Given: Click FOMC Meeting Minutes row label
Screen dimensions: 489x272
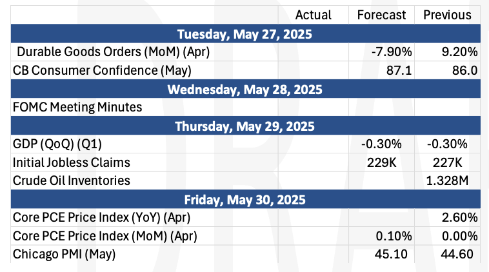Looking at the screenshot, I should click(x=77, y=107).
